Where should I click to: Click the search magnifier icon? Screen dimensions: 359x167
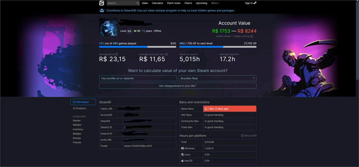coord(138,3)
